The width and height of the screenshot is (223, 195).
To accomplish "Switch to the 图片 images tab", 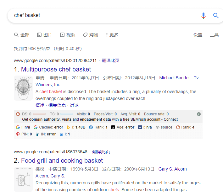I will [x=45, y=35].
